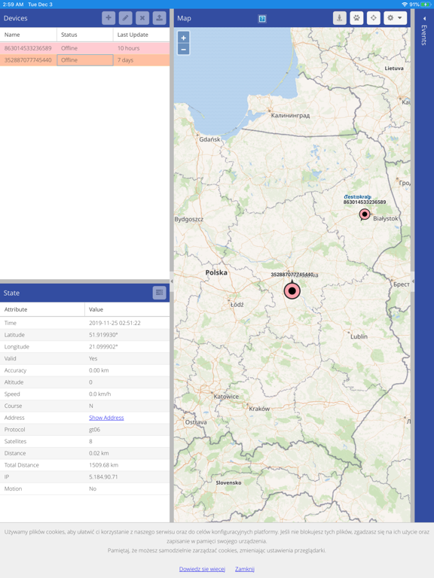The image size is (434, 578).
Task: Toggle follow device paw icon
Action: [356, 18]
